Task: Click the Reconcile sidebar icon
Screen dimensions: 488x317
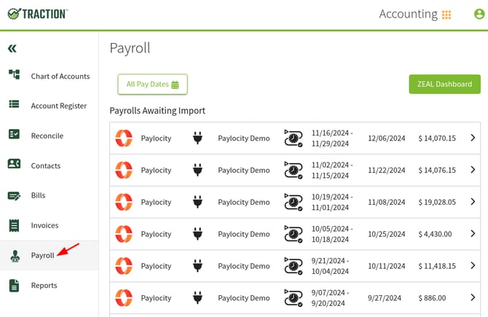Action: 14,135
